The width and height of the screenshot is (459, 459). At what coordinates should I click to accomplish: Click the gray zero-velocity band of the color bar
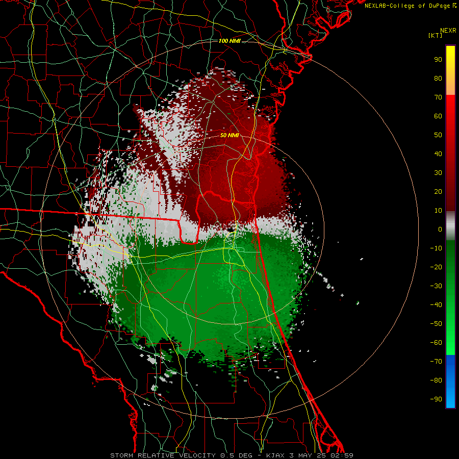[x=450, y=226]
